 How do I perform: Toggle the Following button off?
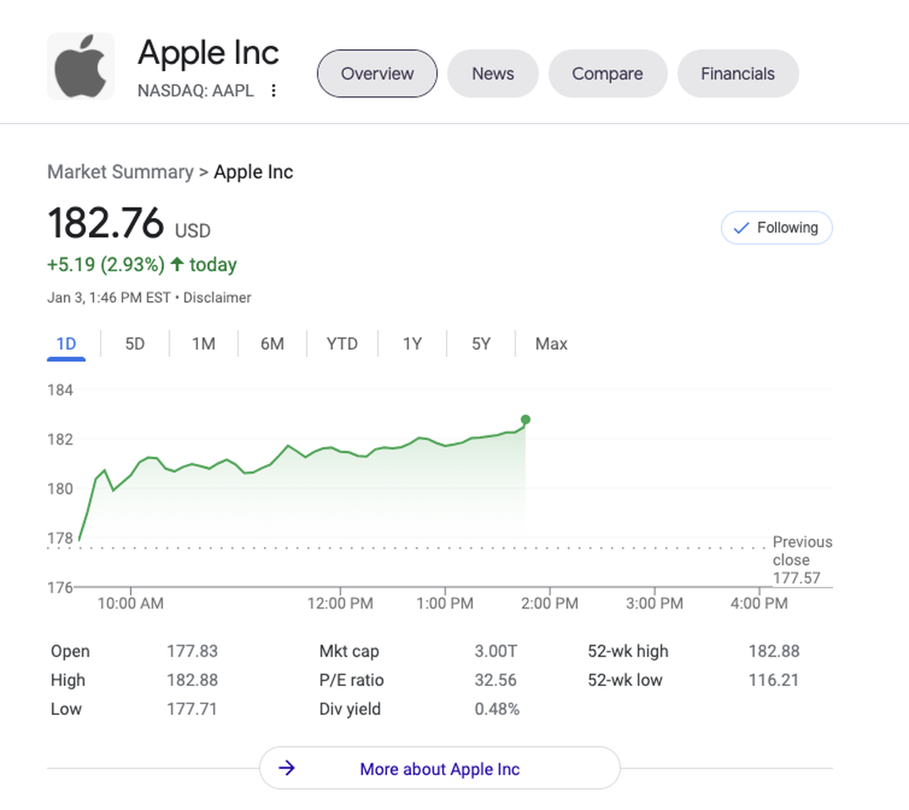pos(777,228)
